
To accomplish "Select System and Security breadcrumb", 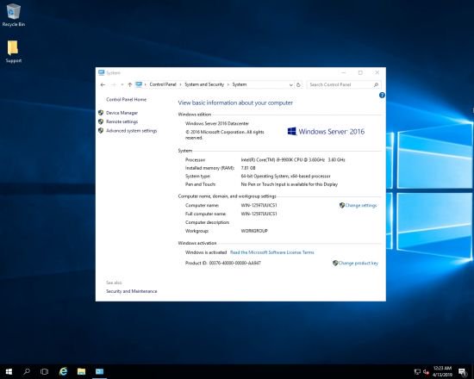I will pyautogui.click(x=204, y=84).
